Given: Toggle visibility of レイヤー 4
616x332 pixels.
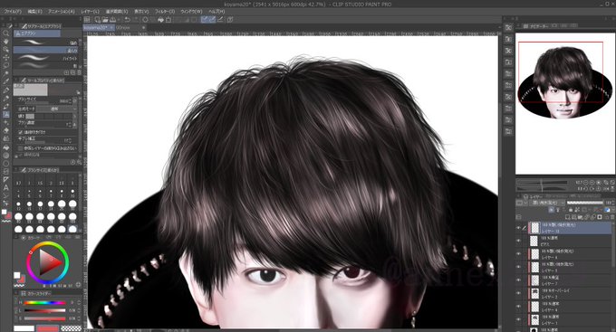Looking at the screenshot, I should pyautogui.click(x=518, y=307).
